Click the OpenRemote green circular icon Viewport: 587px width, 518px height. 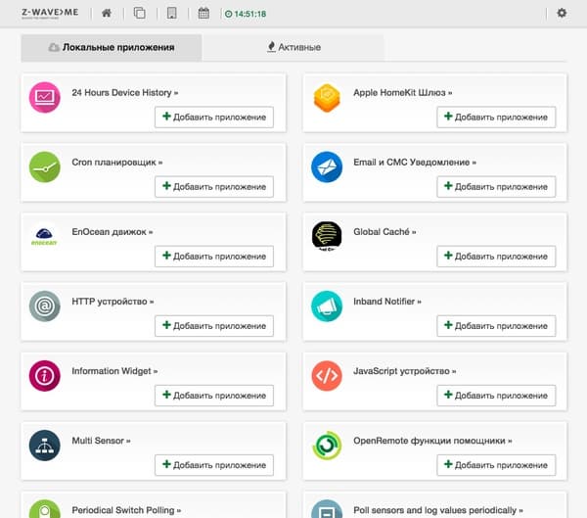[x=327, y=446]
